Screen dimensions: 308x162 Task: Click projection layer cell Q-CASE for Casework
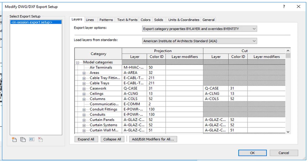pyautogui.click(x=134, y=88)
